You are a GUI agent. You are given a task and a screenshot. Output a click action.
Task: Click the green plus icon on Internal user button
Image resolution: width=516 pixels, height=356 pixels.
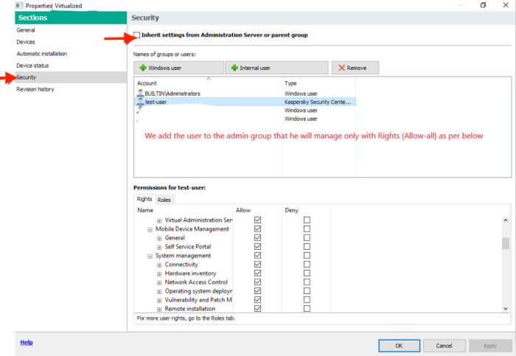coord(234,68)
